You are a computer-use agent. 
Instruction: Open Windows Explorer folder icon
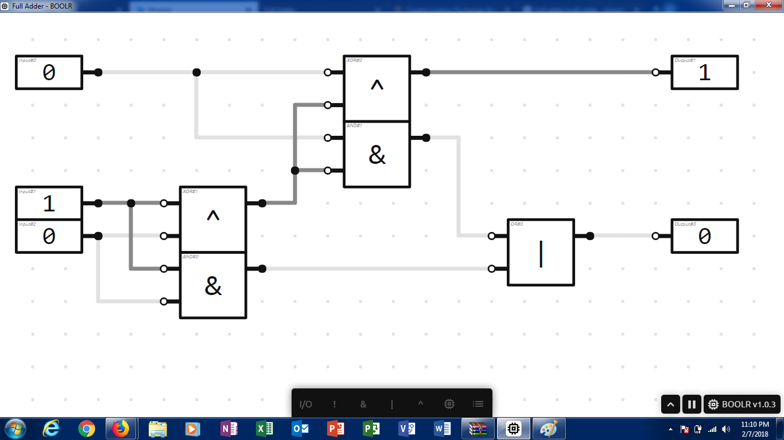click(157, 428)
